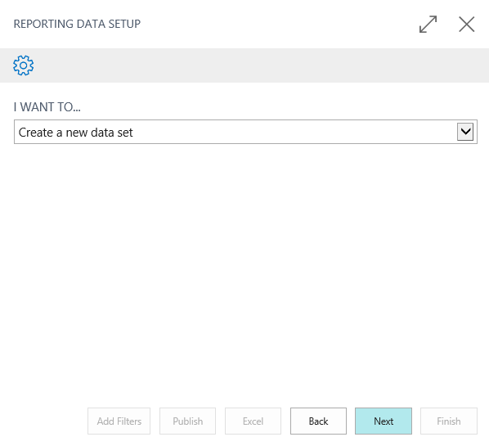The image size is (489, 446).
Task: Open the dropdown arrow beside Create a new data set
Action: (x=465, y=132)
